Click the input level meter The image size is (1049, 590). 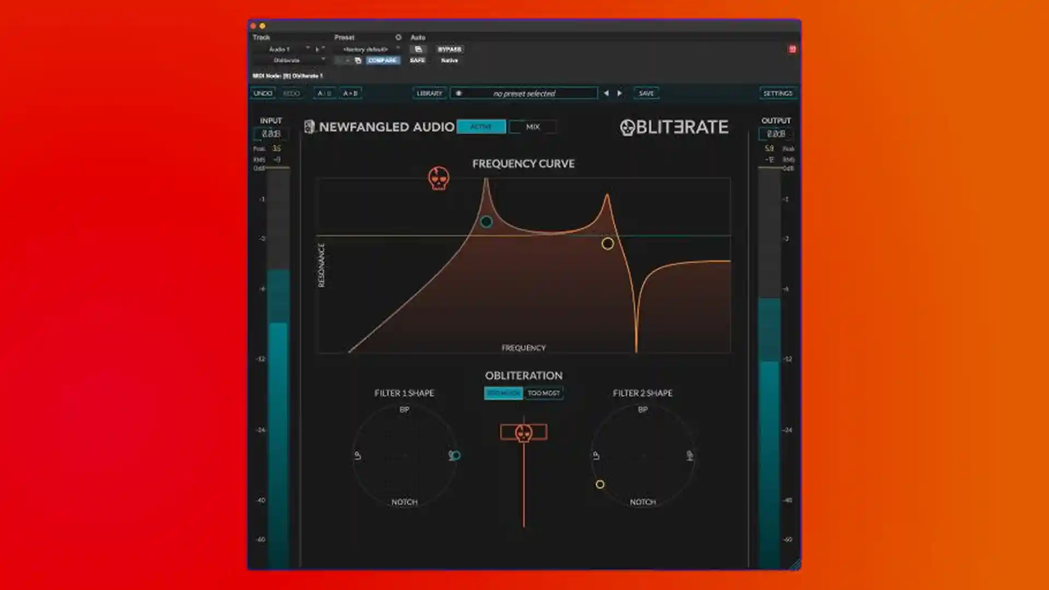tap(278, 367)
